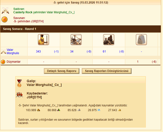Click the hoplite loss value (-1)
163x132 pixels.
(56, 52)
